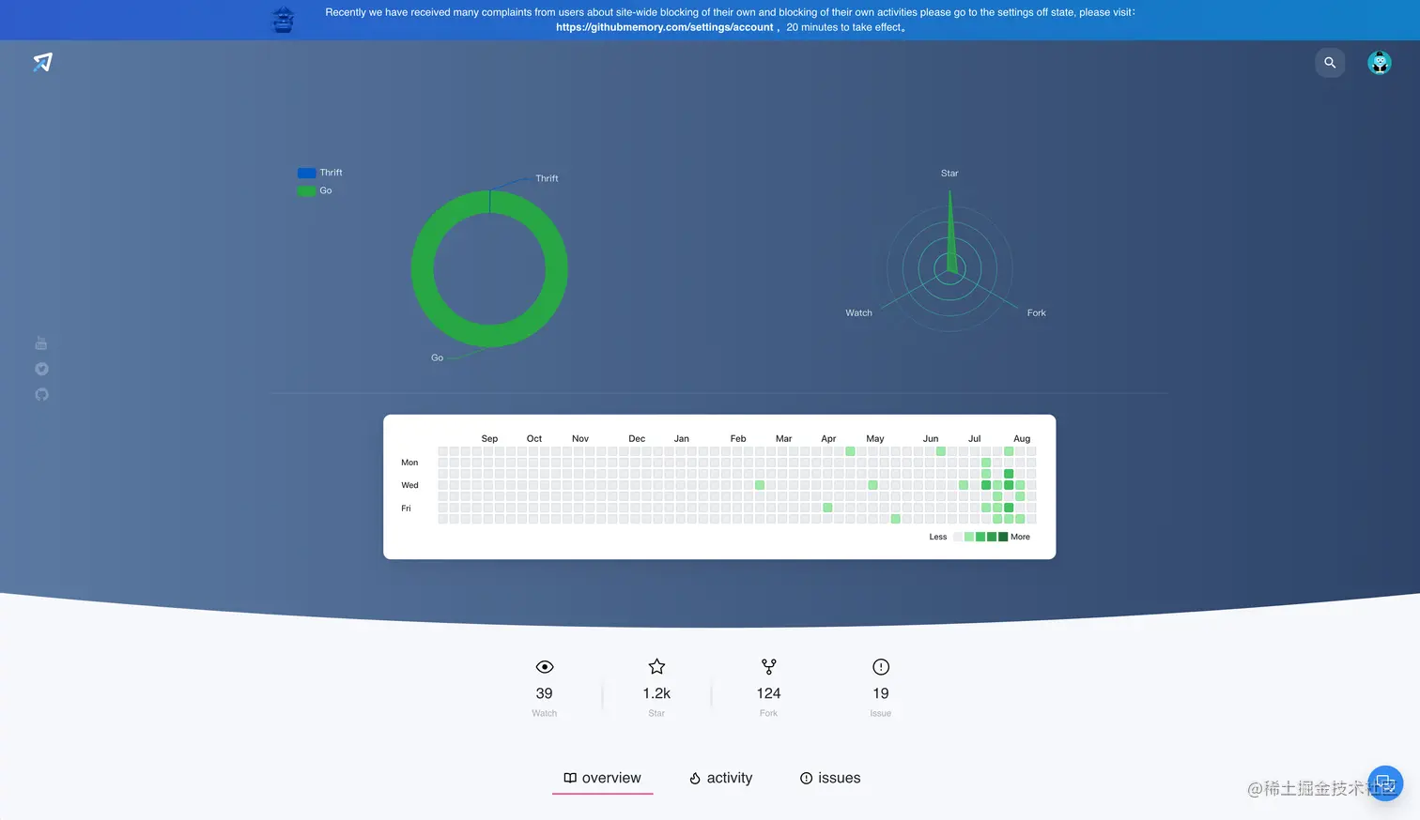1420x820 pixels.
Task: Click the Fork axis label on radar
Action: tap(1036, 313)
